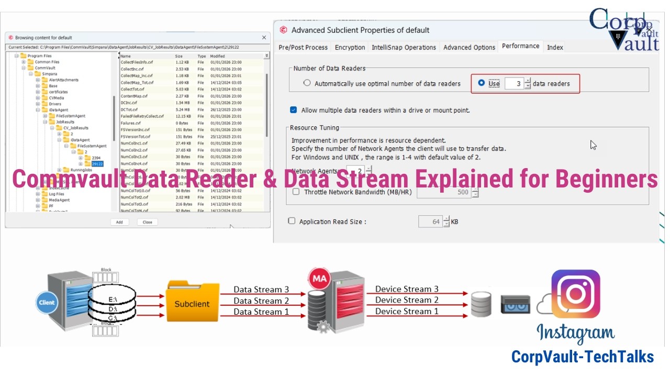670x377 pixels.
Task: Click the Application Read Size KB field
Action: pyautogui.click(x=430, y=221)
